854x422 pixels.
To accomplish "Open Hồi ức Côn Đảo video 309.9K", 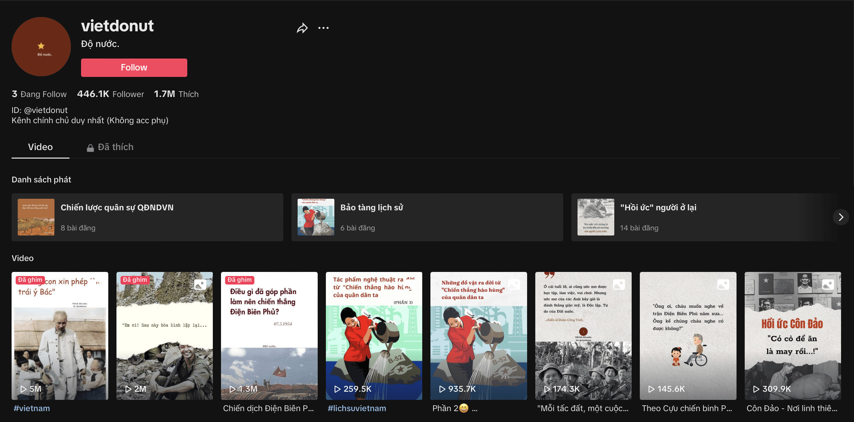I will [793, 336].
